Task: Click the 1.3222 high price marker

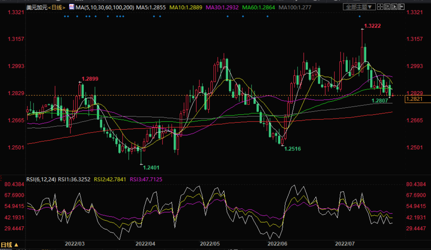Action: pos(372,26)
